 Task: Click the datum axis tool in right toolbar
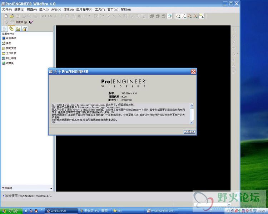tap(234, 42)
